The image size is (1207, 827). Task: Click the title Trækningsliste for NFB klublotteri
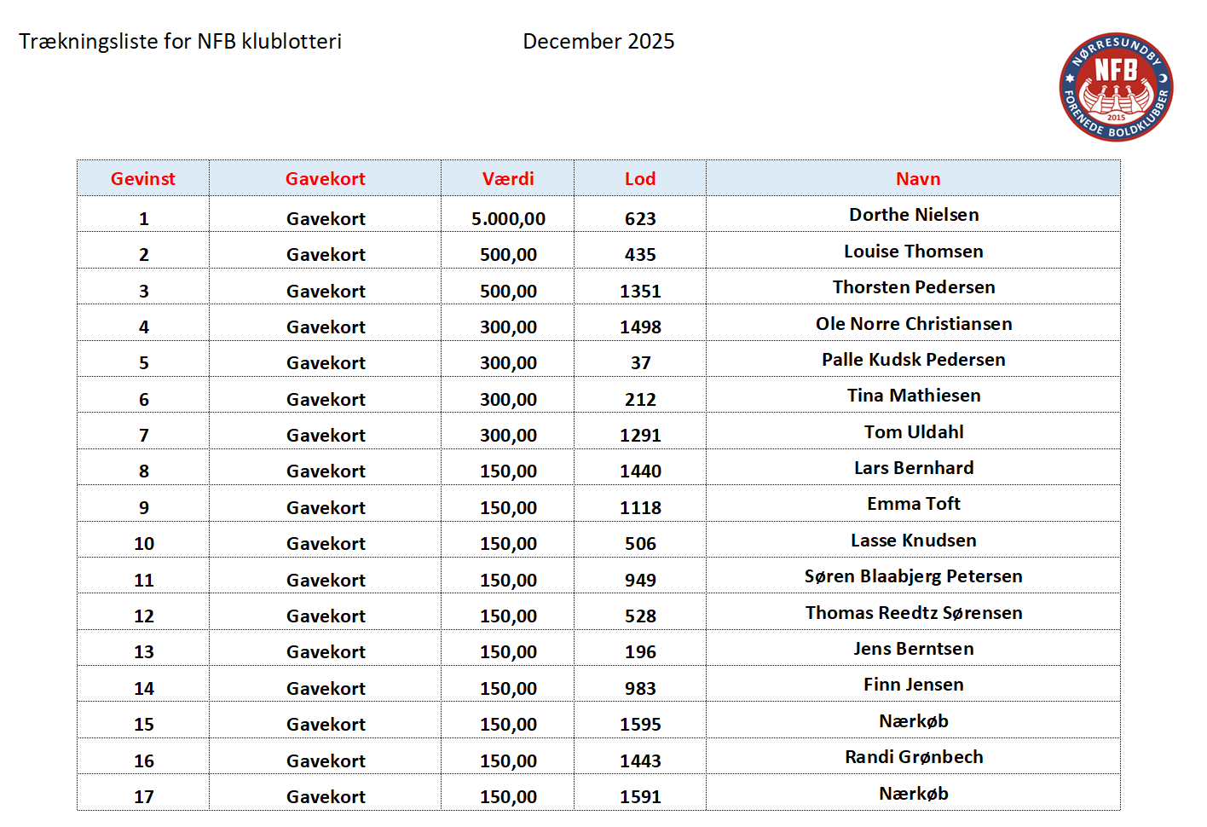point(181,42)
